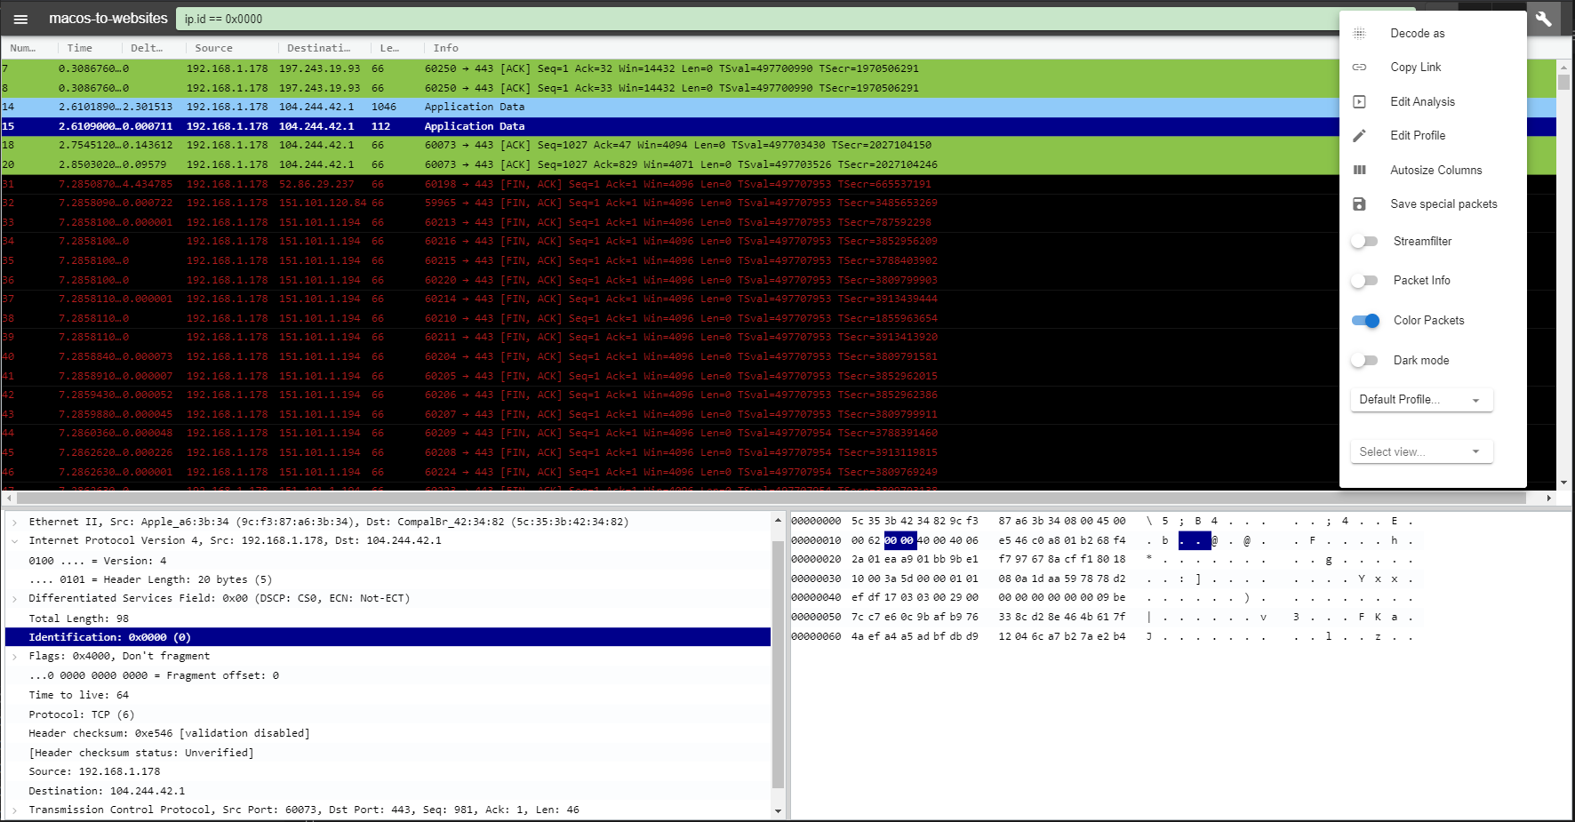Screen dimensions: 1575x822
Task: Click the Fragment offset: 0 row
Action: (x=388, y=675)
